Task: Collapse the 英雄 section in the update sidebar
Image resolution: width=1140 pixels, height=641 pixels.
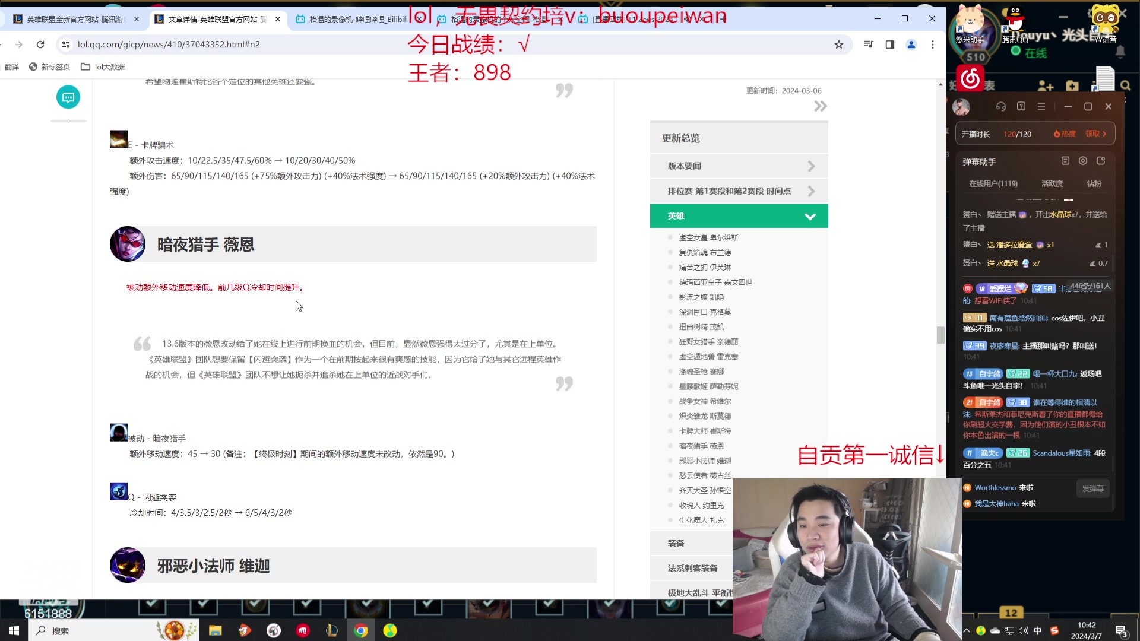Action: (811, 216)
